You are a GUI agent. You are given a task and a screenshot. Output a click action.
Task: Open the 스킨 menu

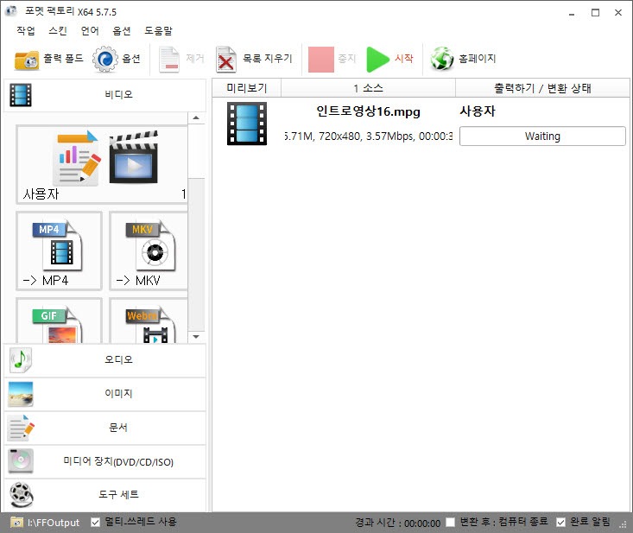[x=57, y=30]
